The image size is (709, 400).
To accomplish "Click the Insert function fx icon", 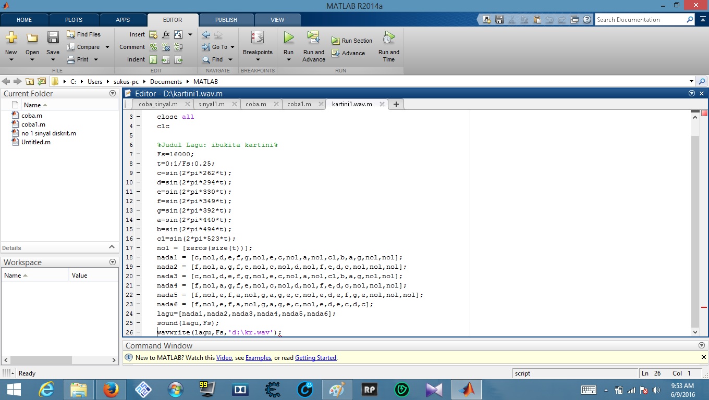I will click(x=165, y=34).
